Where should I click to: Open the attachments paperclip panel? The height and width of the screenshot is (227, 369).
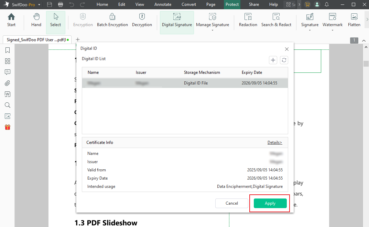(x=8, y=83)
